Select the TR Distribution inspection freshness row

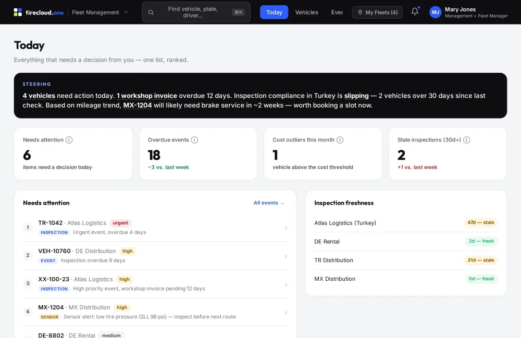pyautogui.click(x=406, y=260)
